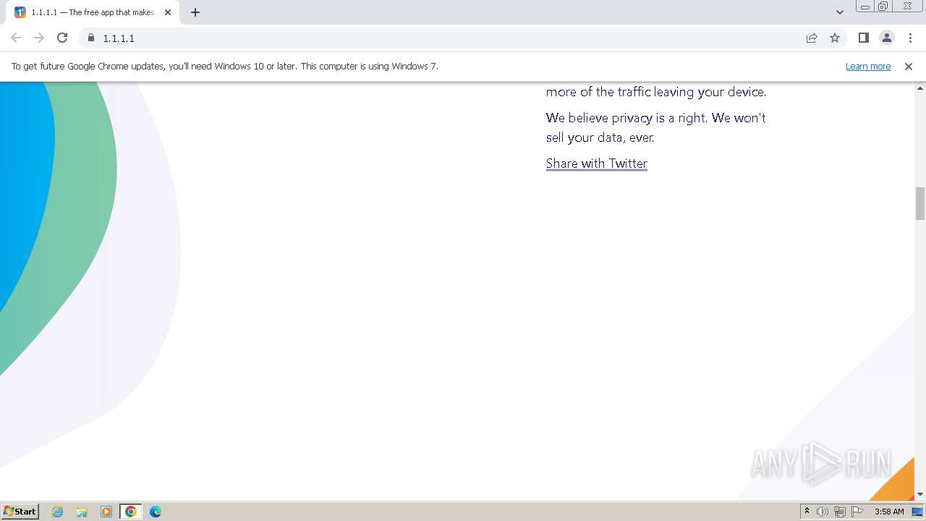Screen dimensions: 926x521
Task: Open a new tab with the plus button
Action: tap(195, 12)
